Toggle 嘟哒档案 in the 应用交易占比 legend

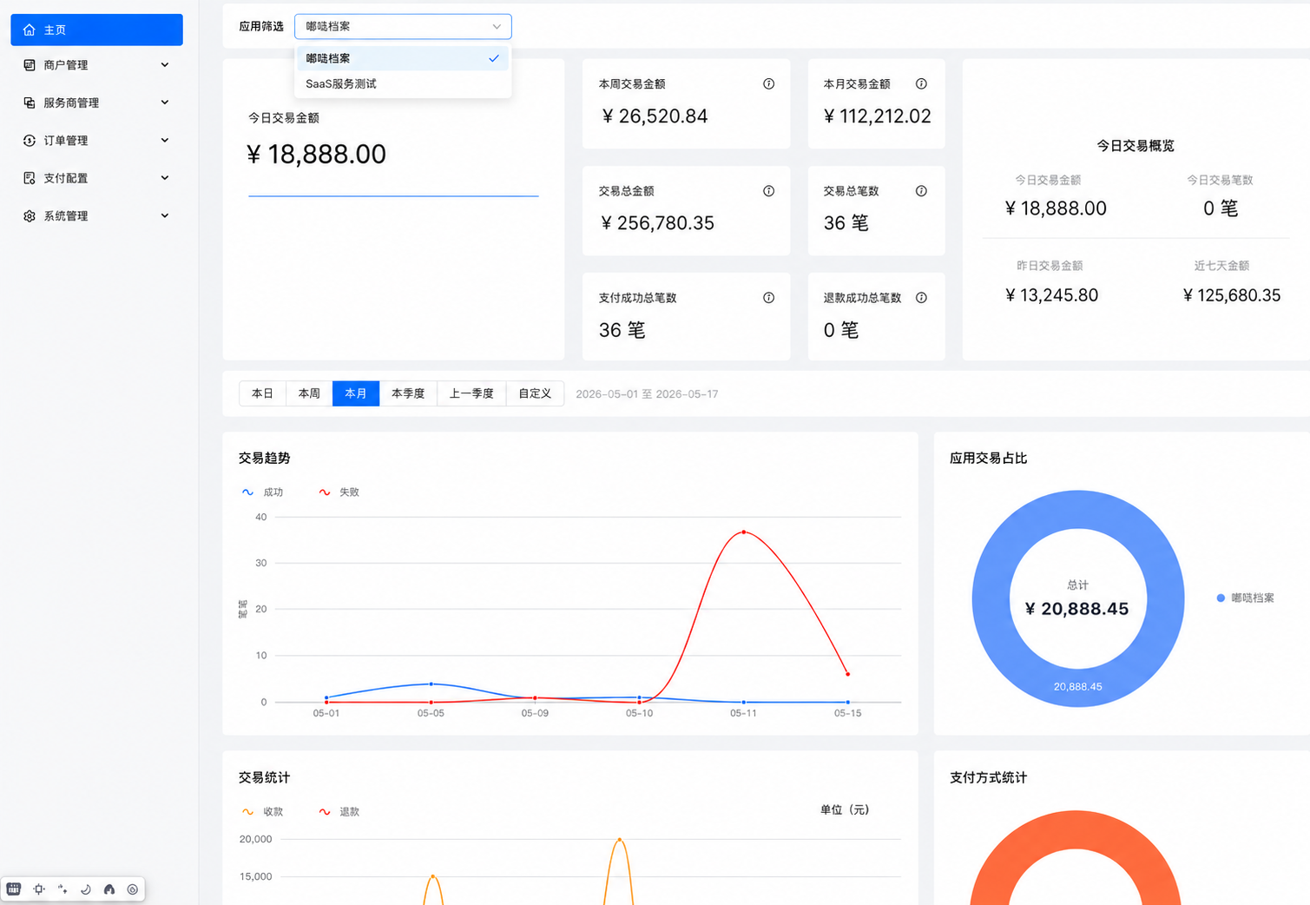(1246, 598)
